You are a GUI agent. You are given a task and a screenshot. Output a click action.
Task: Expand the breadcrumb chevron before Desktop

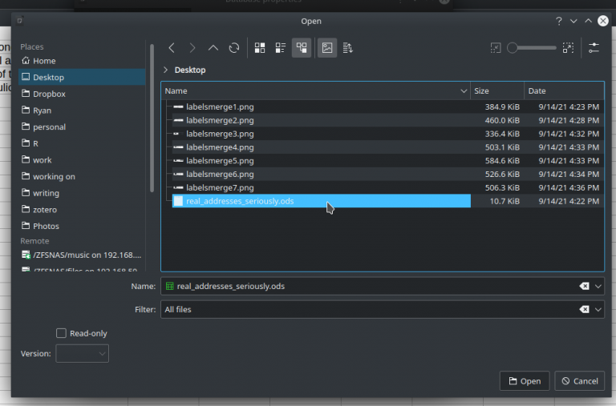click(x=166, y=70)
